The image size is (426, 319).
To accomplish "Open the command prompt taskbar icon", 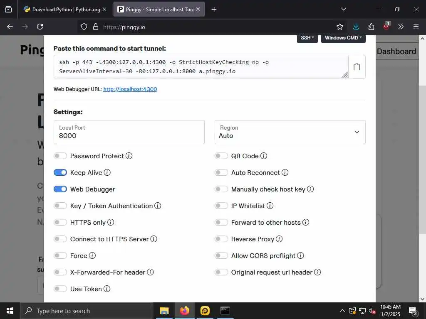I will click(225, 311).
